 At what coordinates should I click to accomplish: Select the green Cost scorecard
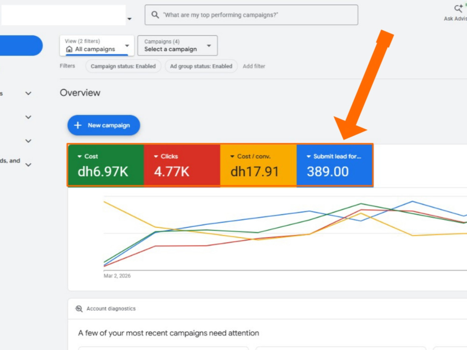[106, 166]
